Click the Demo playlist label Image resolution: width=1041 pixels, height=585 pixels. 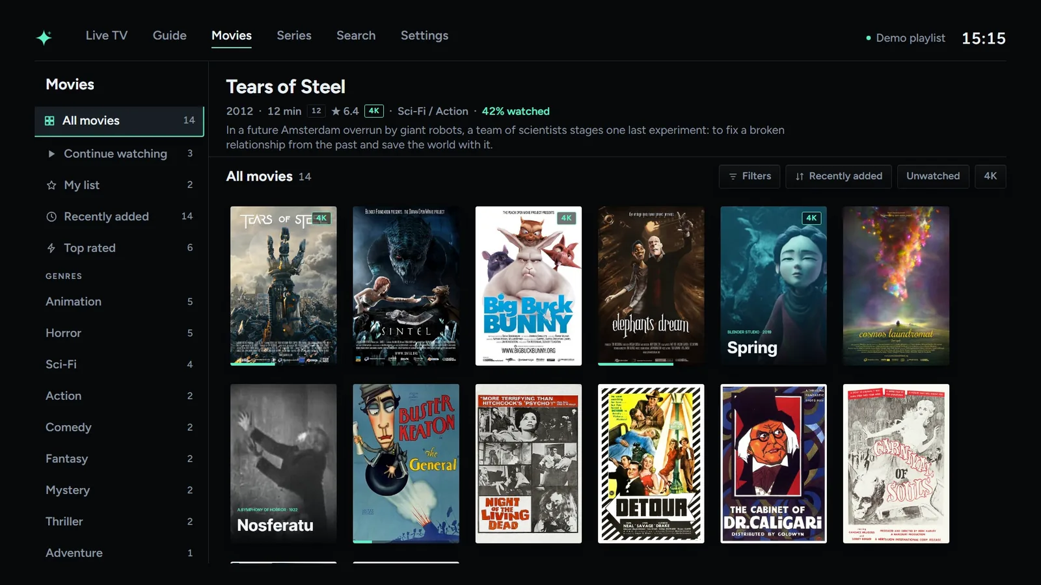coord(910,38)
